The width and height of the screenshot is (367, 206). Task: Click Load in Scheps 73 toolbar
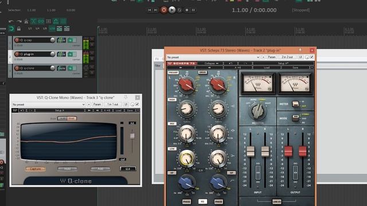267,68
